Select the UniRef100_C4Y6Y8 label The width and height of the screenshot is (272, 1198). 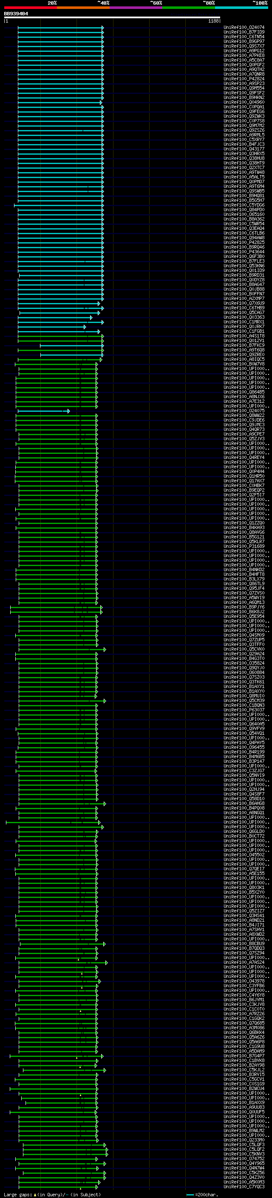click(244, 995)
